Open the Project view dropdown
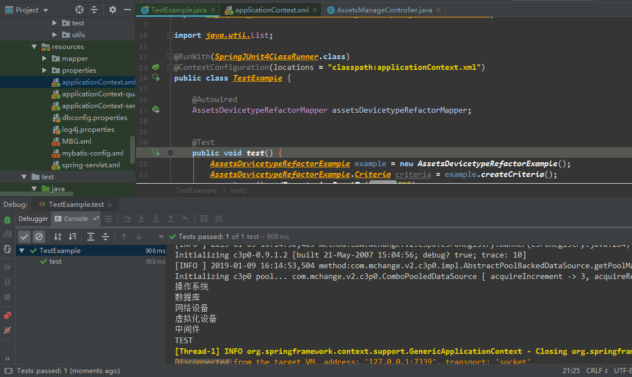 click(45, 10)
